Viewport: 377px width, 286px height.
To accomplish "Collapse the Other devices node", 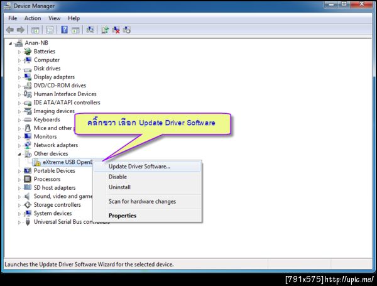I will [19, 154].
